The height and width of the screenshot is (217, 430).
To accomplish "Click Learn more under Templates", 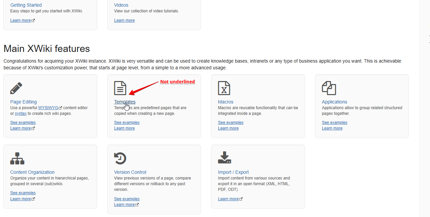I will click(124, 128).
